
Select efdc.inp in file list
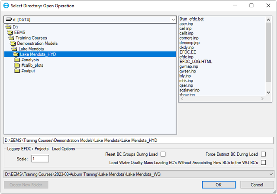pyautogui.click(x=187, y=57)
